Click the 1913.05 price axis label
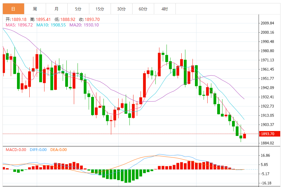This screenshot has width=283, height=187. (x=267, y=115)
